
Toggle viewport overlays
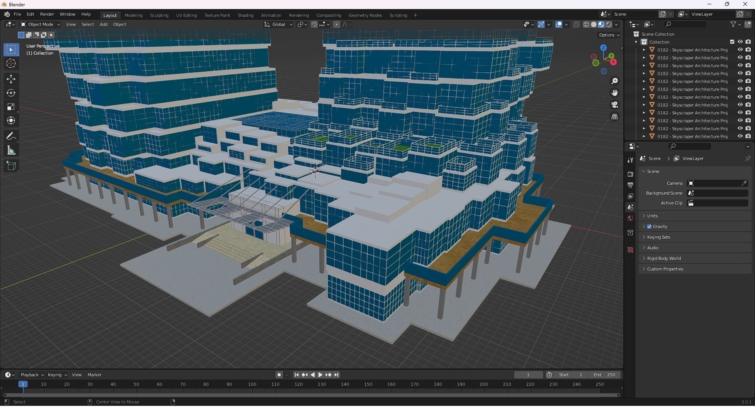pos(559,24)
